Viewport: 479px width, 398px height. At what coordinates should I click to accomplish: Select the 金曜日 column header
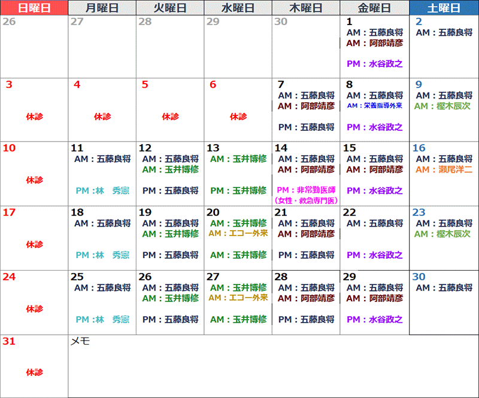pos(375,8)
